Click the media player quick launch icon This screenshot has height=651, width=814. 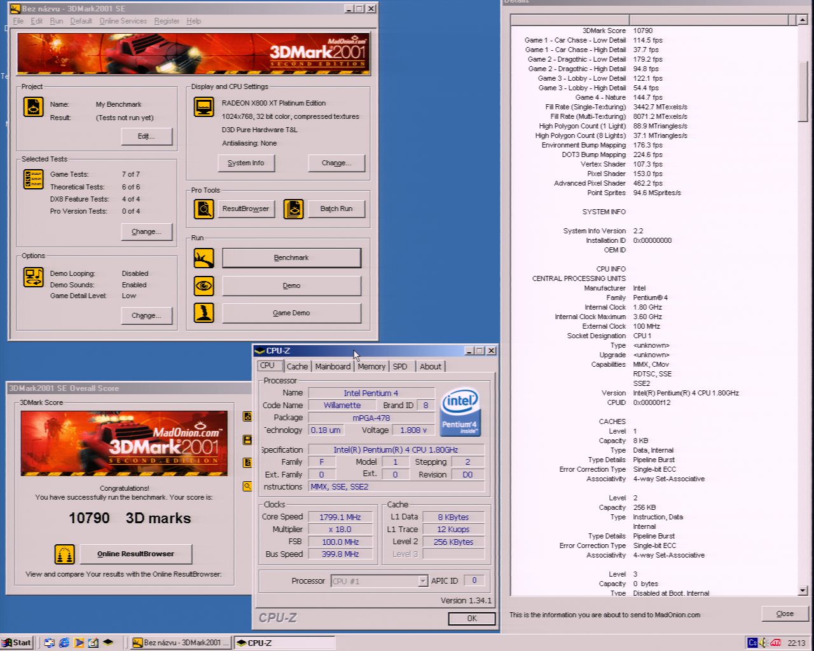[79, 643]
